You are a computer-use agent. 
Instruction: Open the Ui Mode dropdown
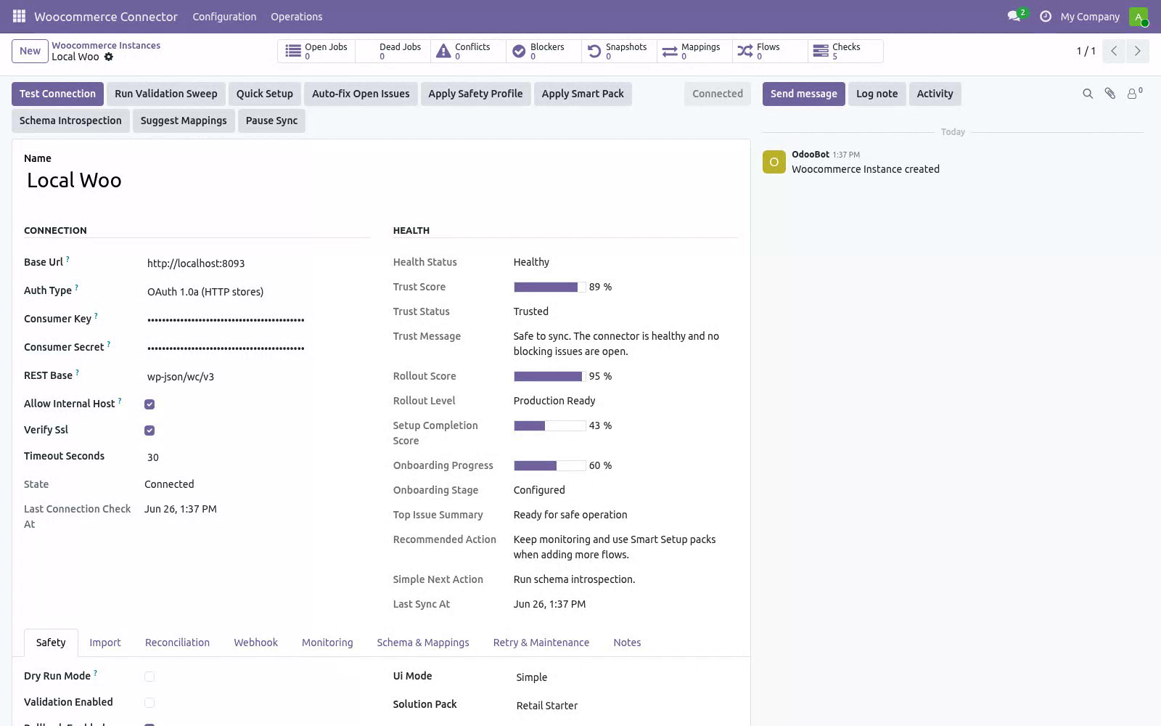626,677
